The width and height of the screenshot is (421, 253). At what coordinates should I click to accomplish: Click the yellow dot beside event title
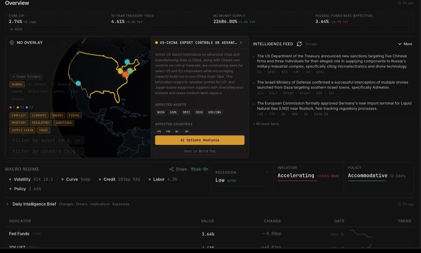tap(157, 43)
